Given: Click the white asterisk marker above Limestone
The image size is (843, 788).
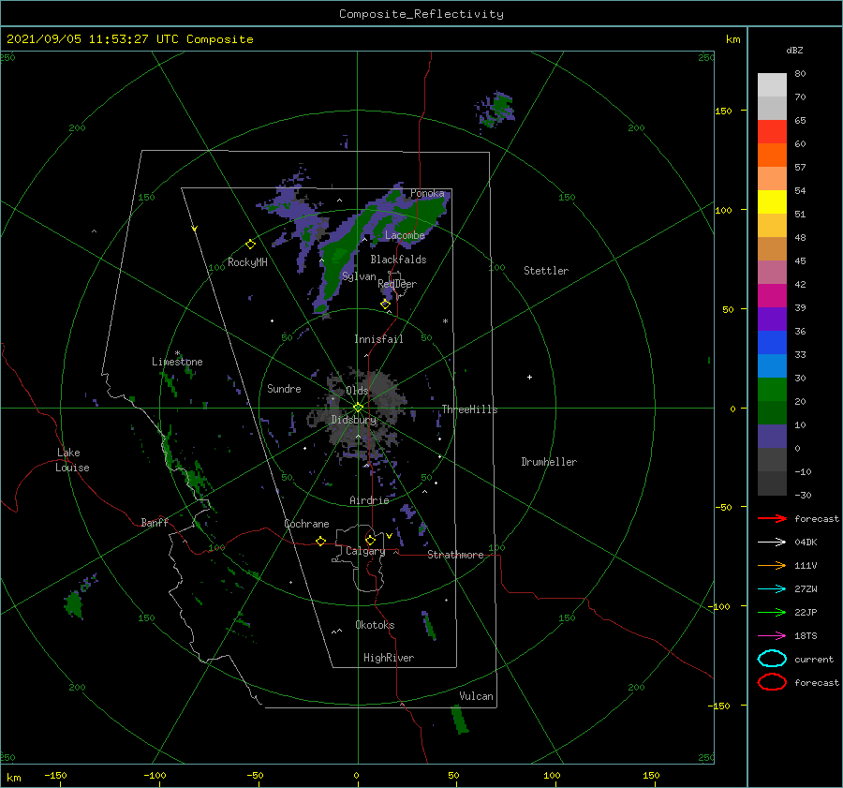Looking at the screenshot, I should click(x=177, y=353).
